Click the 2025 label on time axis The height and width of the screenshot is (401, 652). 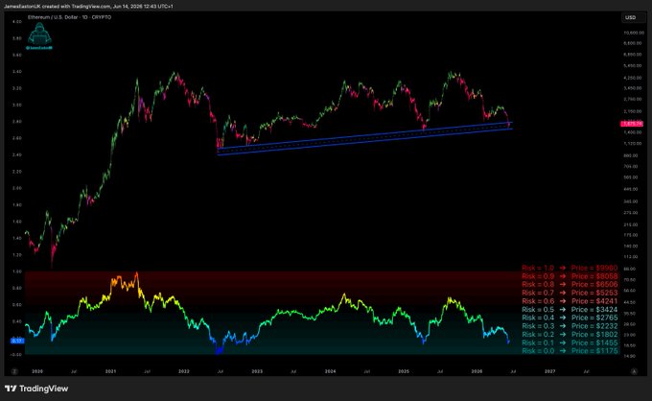click(404, 371)
